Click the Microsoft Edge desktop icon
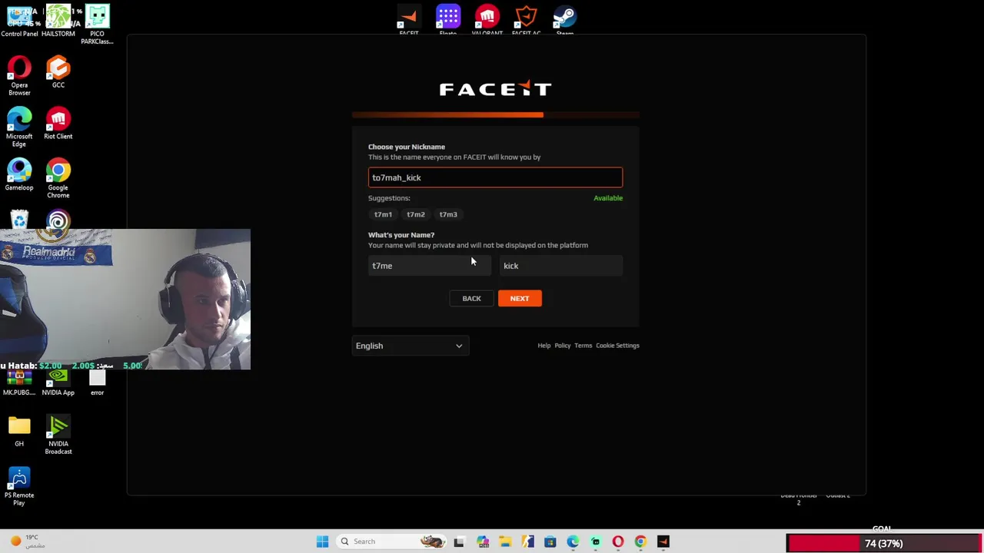The image size is (984, 553). point(19,127)
